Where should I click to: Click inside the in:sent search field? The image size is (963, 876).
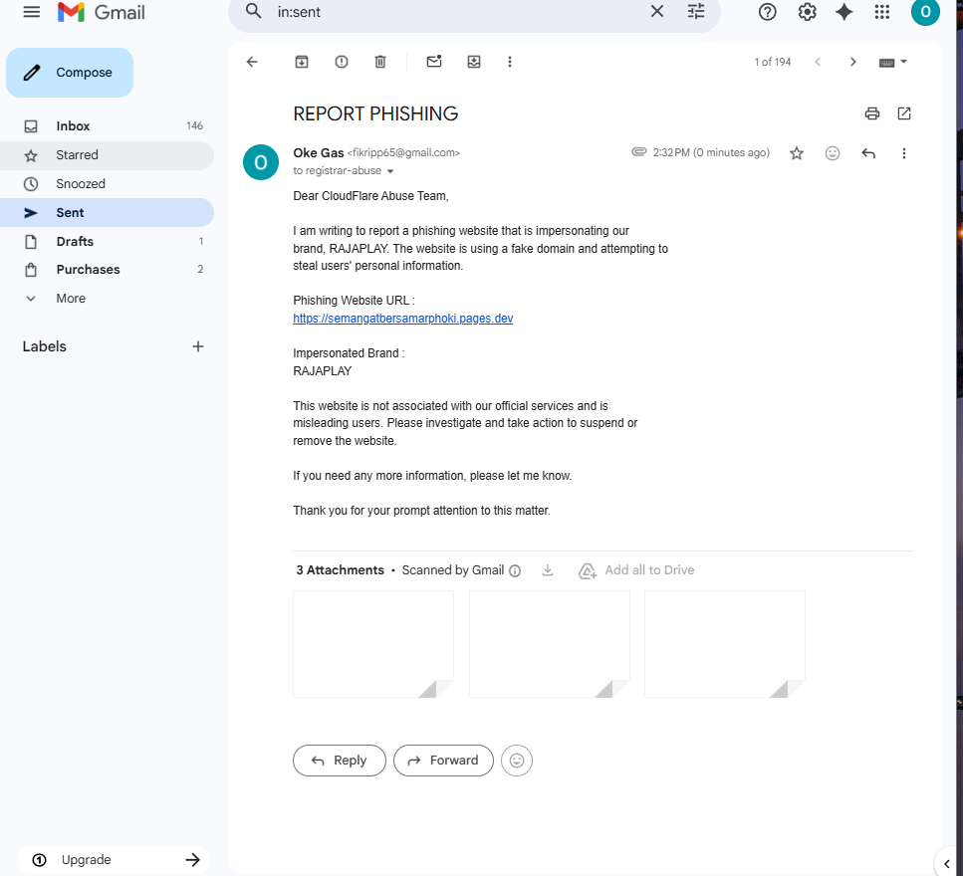[457, 12]
